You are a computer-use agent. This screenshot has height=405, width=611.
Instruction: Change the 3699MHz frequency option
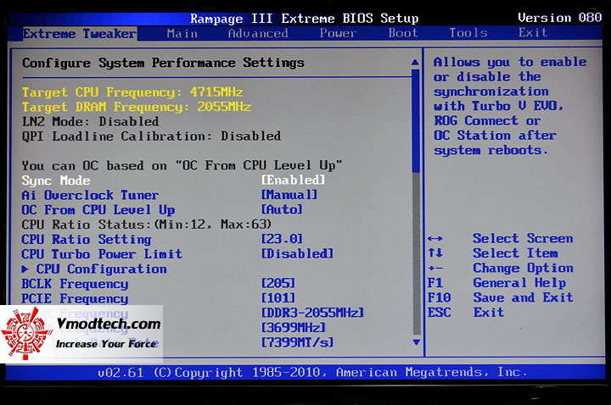[x=293, y=328]
